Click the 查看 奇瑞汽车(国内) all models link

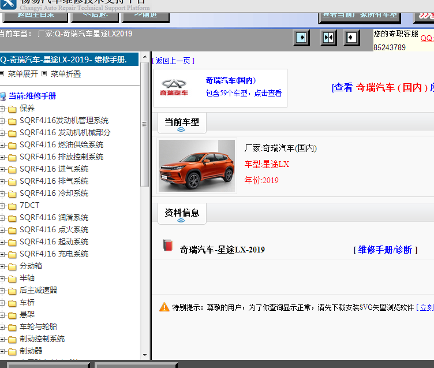tap(383, 88)
